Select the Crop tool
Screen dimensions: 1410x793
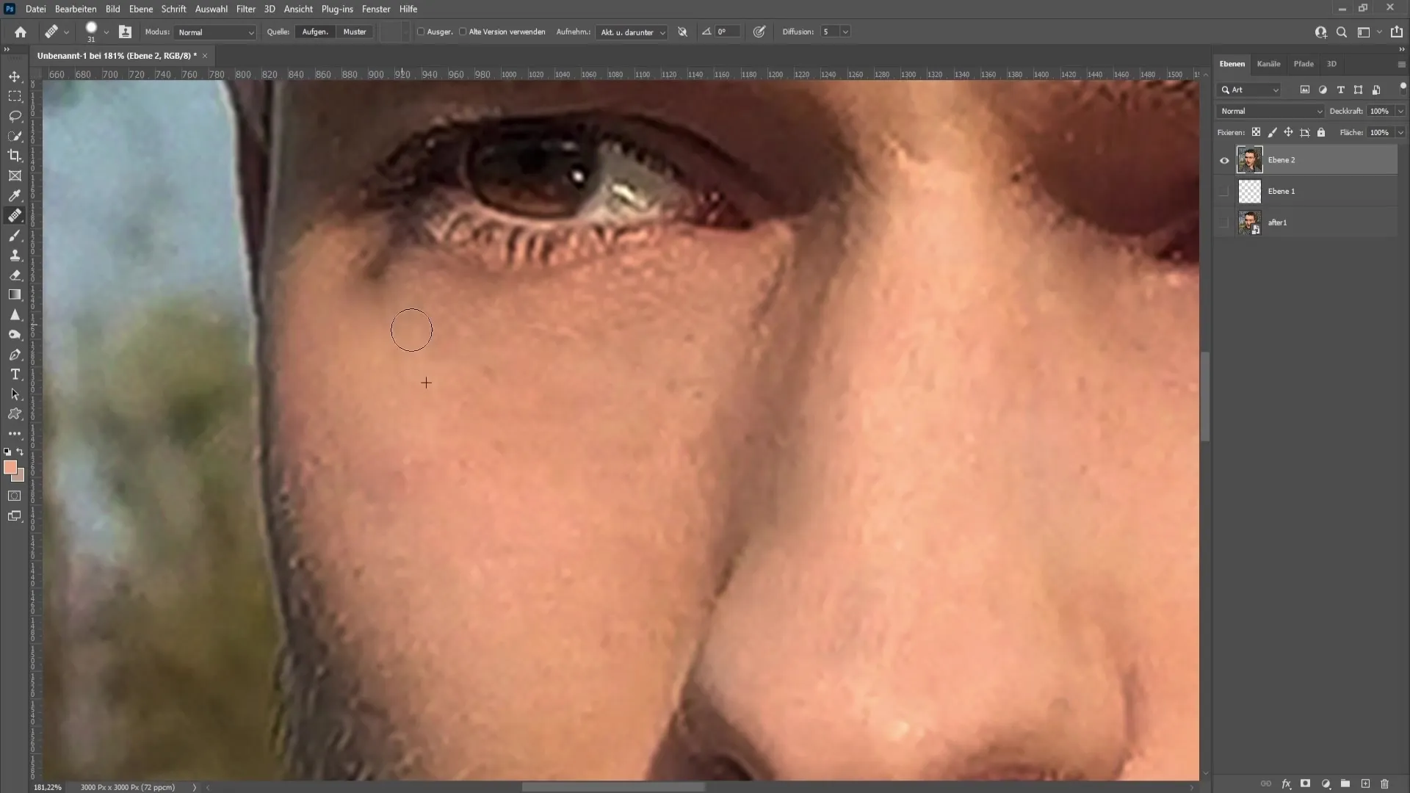[x=15, y=155]
